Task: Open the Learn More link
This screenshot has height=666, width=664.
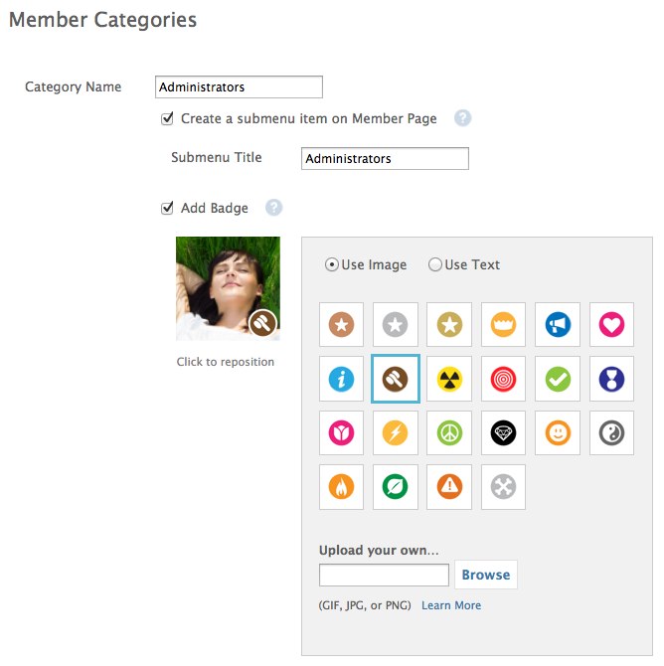Action: coord(451,605)
